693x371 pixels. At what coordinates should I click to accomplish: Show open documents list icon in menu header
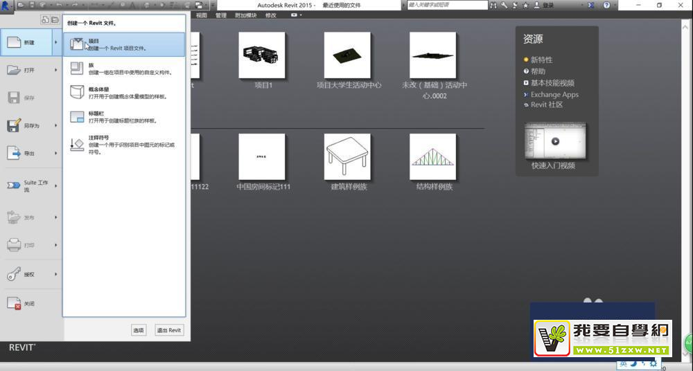click(x=55, y=20)
